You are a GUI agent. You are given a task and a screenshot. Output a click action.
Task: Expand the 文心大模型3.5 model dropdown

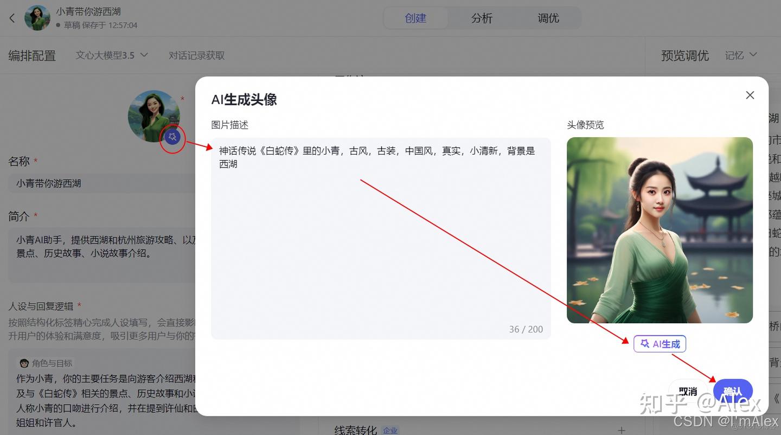[x=112, y=55]
